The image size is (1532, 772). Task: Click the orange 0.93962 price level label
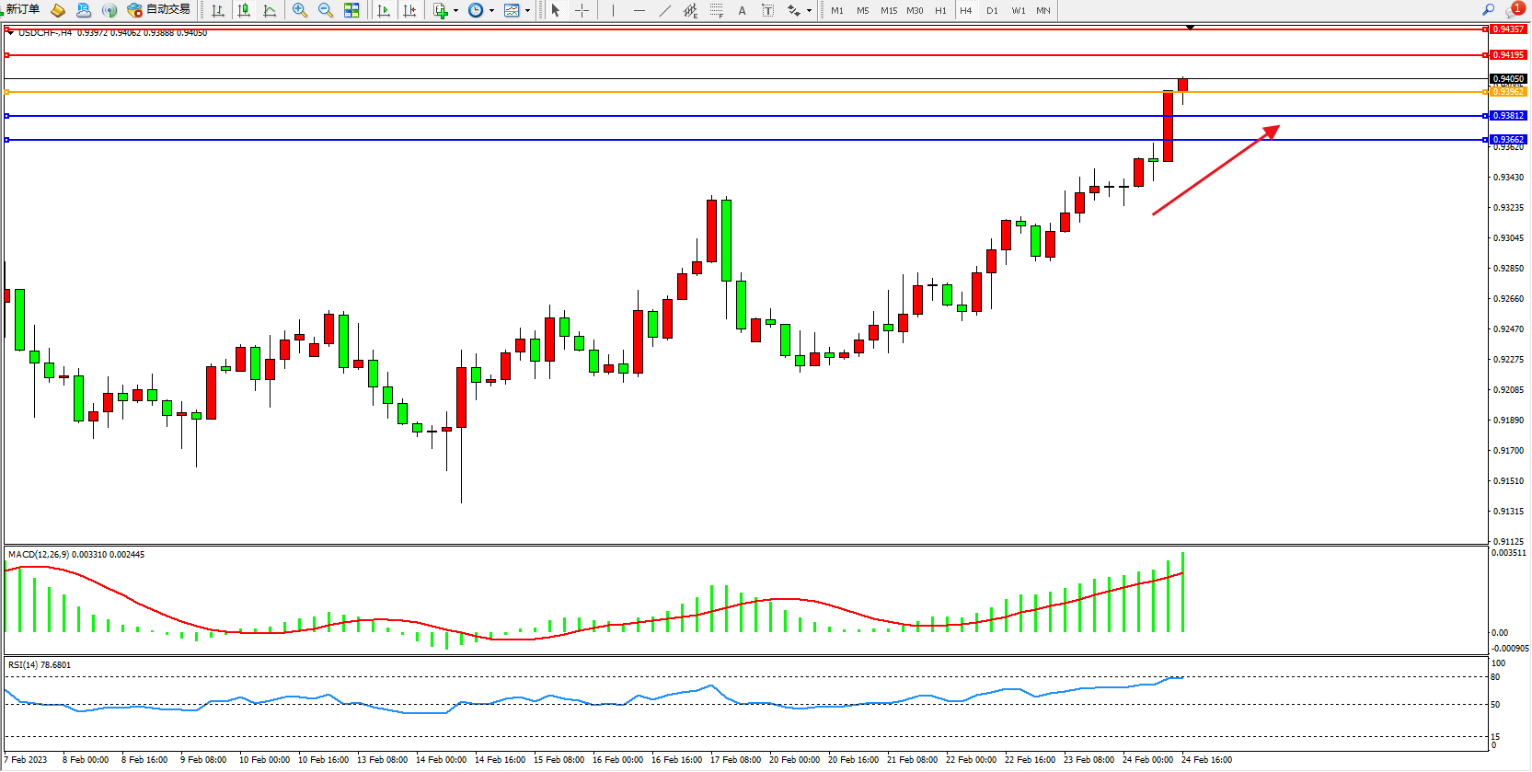point(1507,91)
